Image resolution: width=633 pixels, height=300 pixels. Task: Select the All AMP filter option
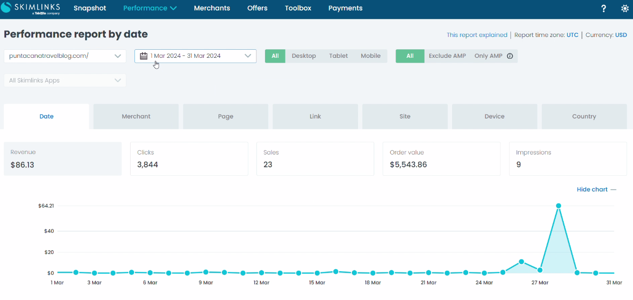pyautogui.click(x=410, y=56)
